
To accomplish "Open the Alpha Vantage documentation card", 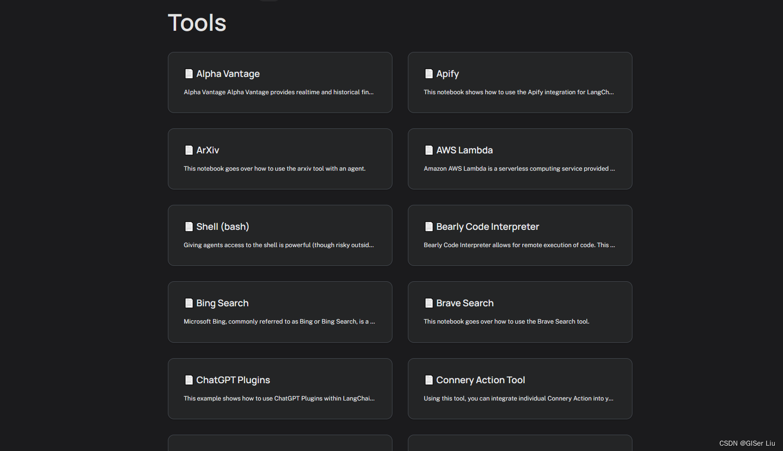I will [x=279, y=82].
